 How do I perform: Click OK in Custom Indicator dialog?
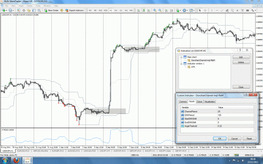click(x=220, y=138)
